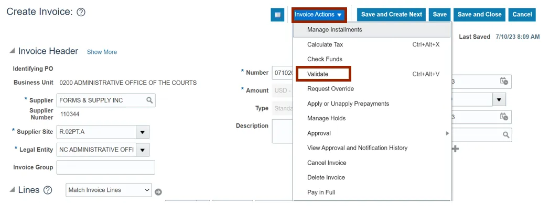550x206 pixels.
Task: Click the Show More link
Action: pyautogui.click(x=102, y=52)
